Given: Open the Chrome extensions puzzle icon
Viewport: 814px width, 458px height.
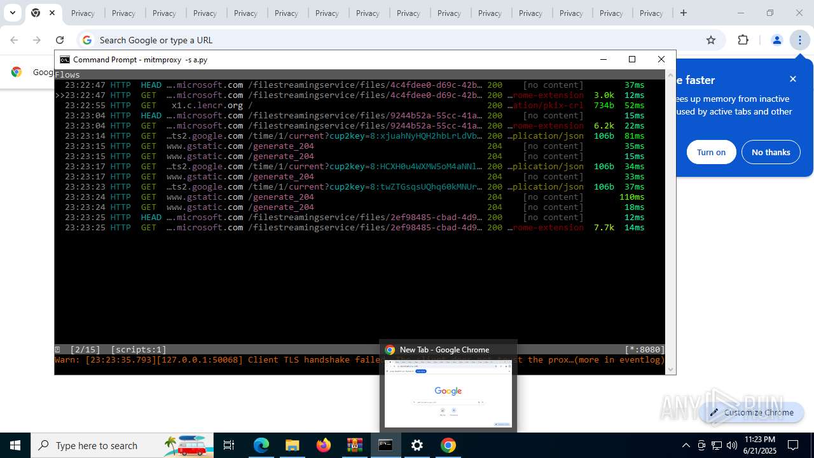Looking at the screenshot, I should 743,40.
